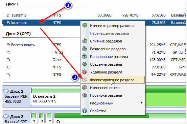The height and width of the screenshot is (124, 187).
Task: Click the change label tag icon
Action: [x=85, y=88]
